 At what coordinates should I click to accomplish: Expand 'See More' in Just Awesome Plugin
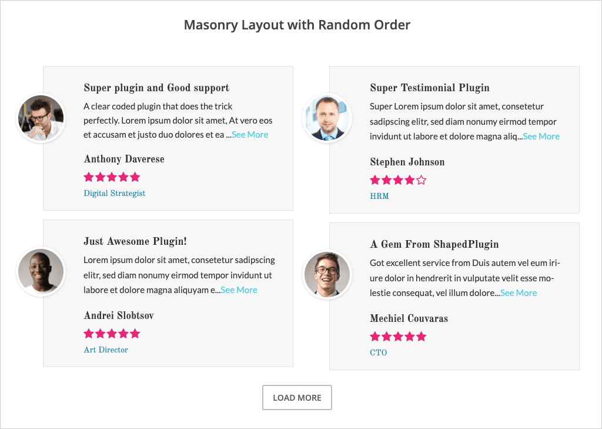pos(239,290)
